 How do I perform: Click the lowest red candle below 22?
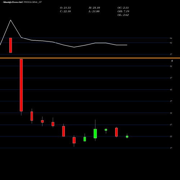coord(74,140)
